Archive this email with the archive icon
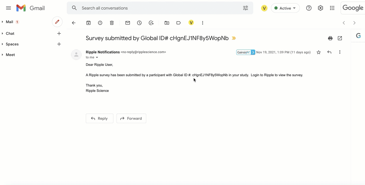 [88, 23]
